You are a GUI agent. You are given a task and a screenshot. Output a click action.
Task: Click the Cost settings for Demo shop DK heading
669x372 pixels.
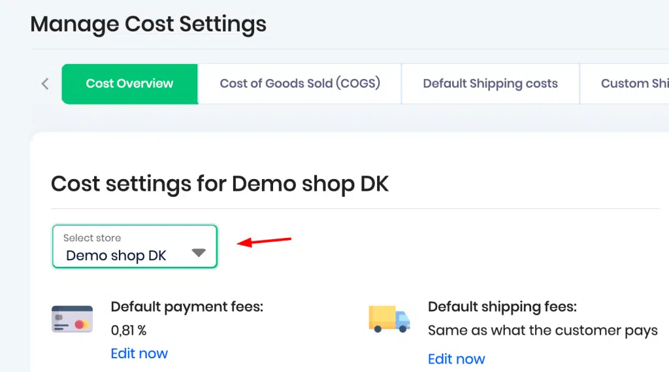[220, 184]
